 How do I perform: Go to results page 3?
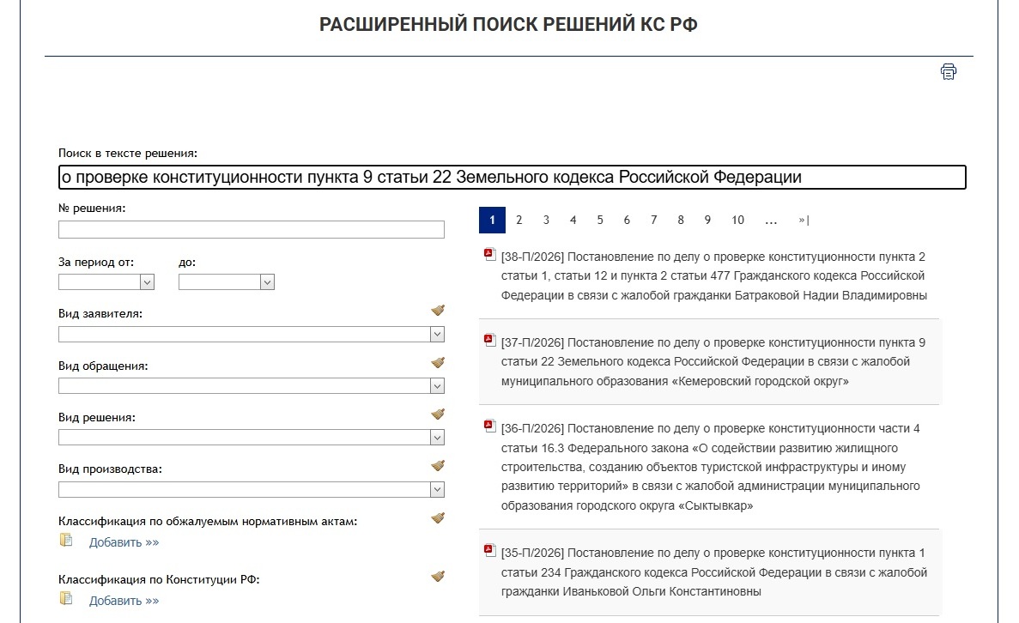coord(546,221)
